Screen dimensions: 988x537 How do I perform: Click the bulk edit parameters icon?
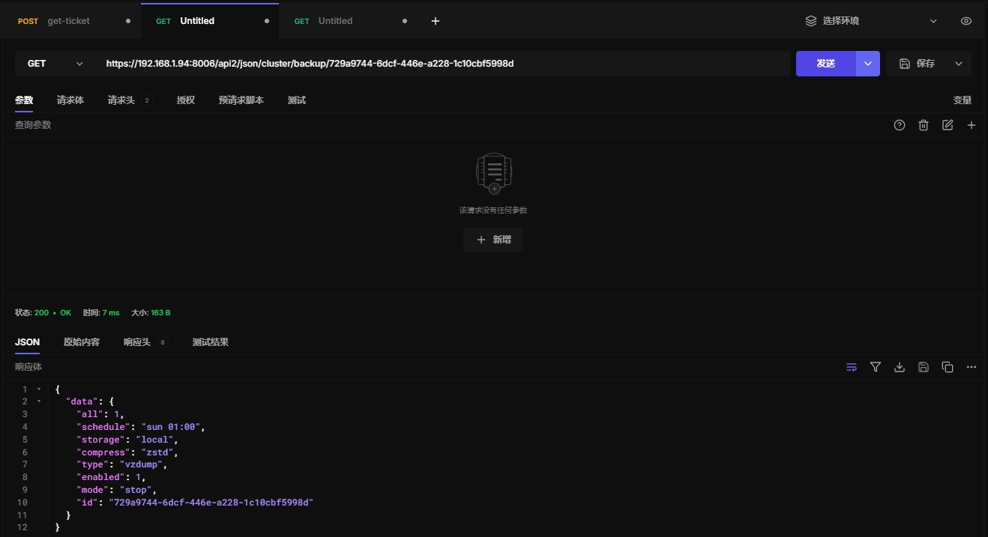click(x=948, y=125)
